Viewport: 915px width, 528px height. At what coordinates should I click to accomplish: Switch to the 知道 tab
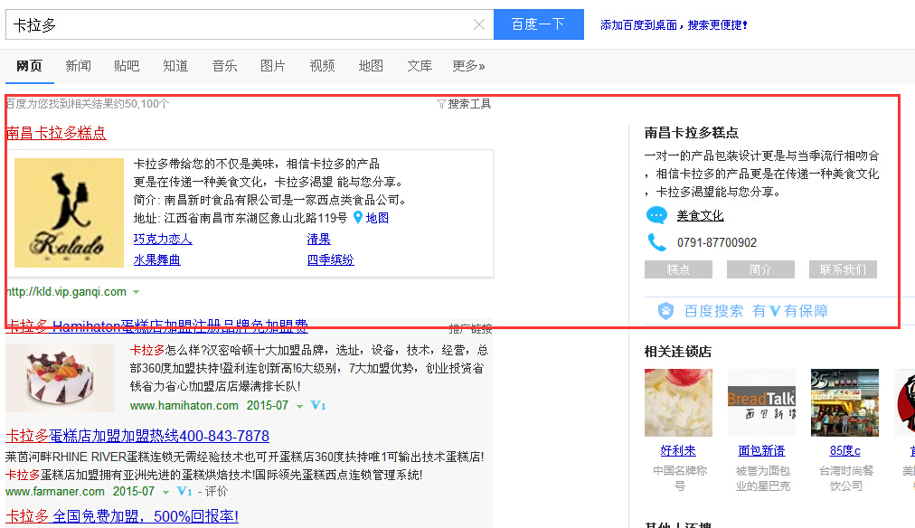(175, 66)
